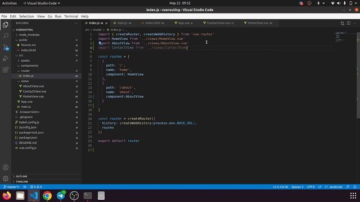Open Files app from the dock
This screenshot has width=360, height=202.
20,196
